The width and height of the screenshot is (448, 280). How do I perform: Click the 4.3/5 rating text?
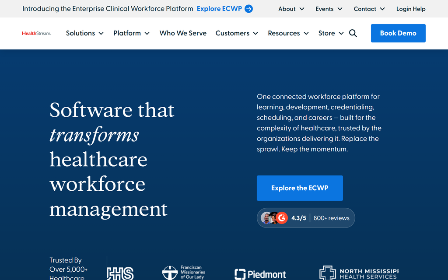pyautogui.click(x=298, y=218)
